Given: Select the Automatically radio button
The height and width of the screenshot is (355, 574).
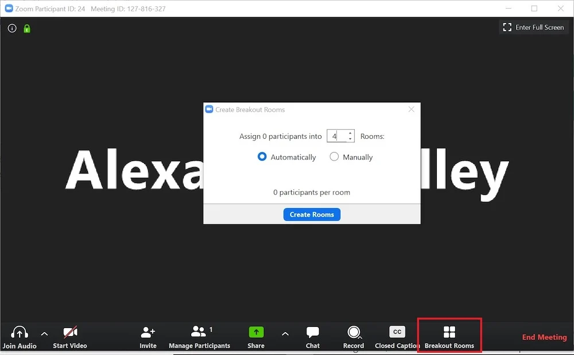Looking at the screenshot, I should (x=262, y=157).
